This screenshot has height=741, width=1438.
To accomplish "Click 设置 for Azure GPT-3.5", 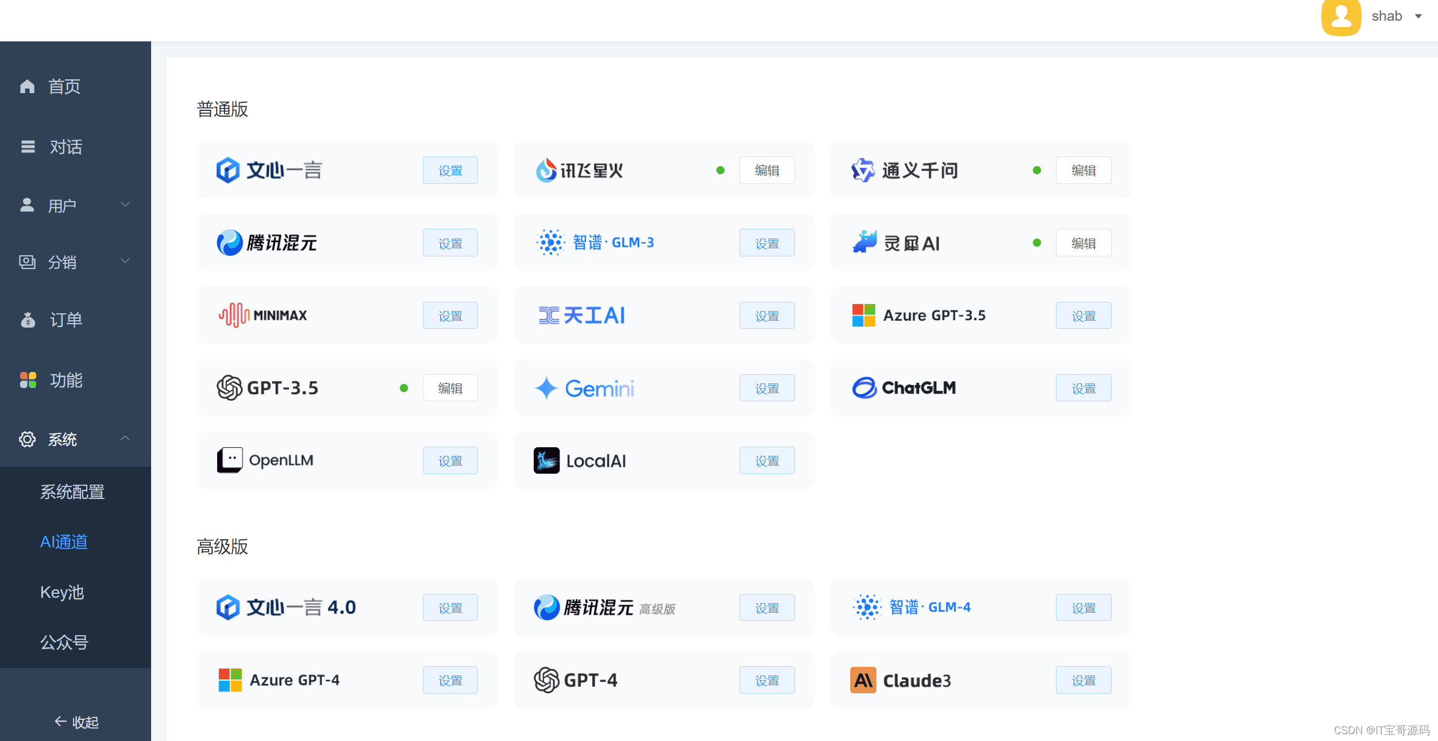I will [1084, 316].
